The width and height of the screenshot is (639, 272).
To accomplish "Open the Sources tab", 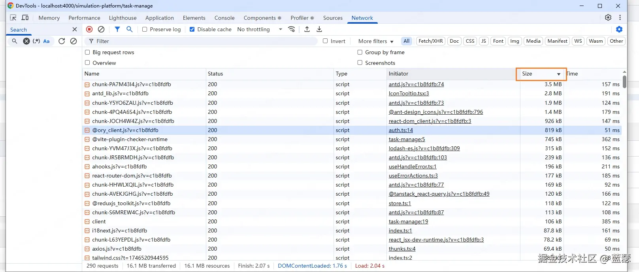I will coord(333,18).
